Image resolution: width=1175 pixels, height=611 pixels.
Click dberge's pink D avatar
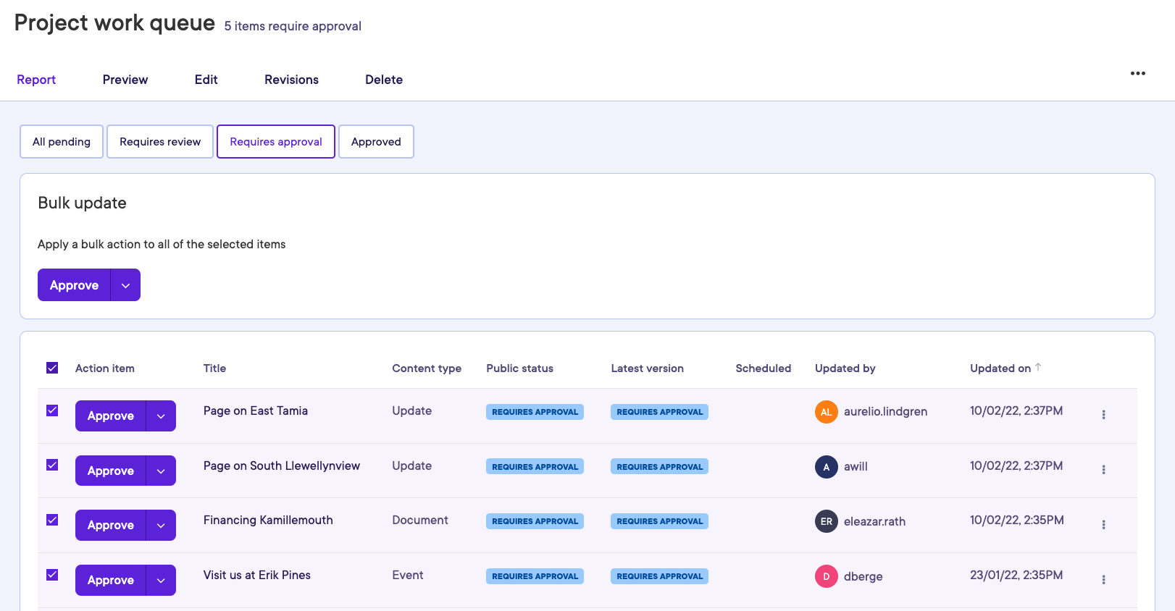[x=826, y=576]
